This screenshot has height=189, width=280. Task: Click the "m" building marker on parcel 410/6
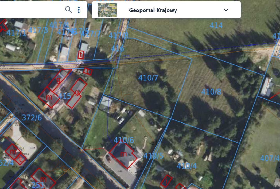click(x=123, y=154)
